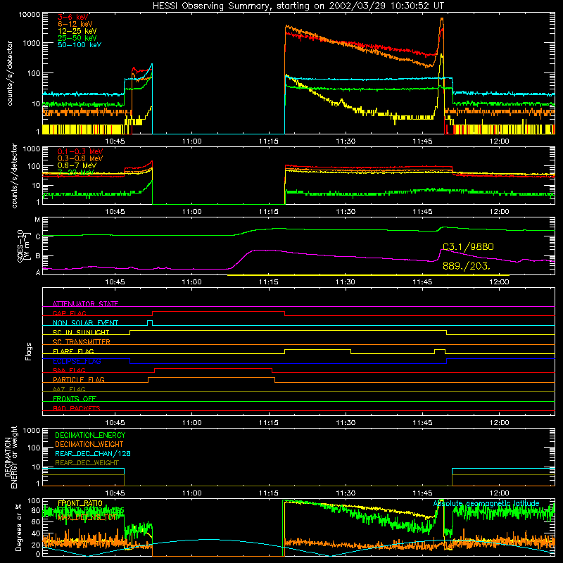563x563 pixels.
Task: Select the "889./203." annotation in GOES panel
Action: click(x=466, y=266)
